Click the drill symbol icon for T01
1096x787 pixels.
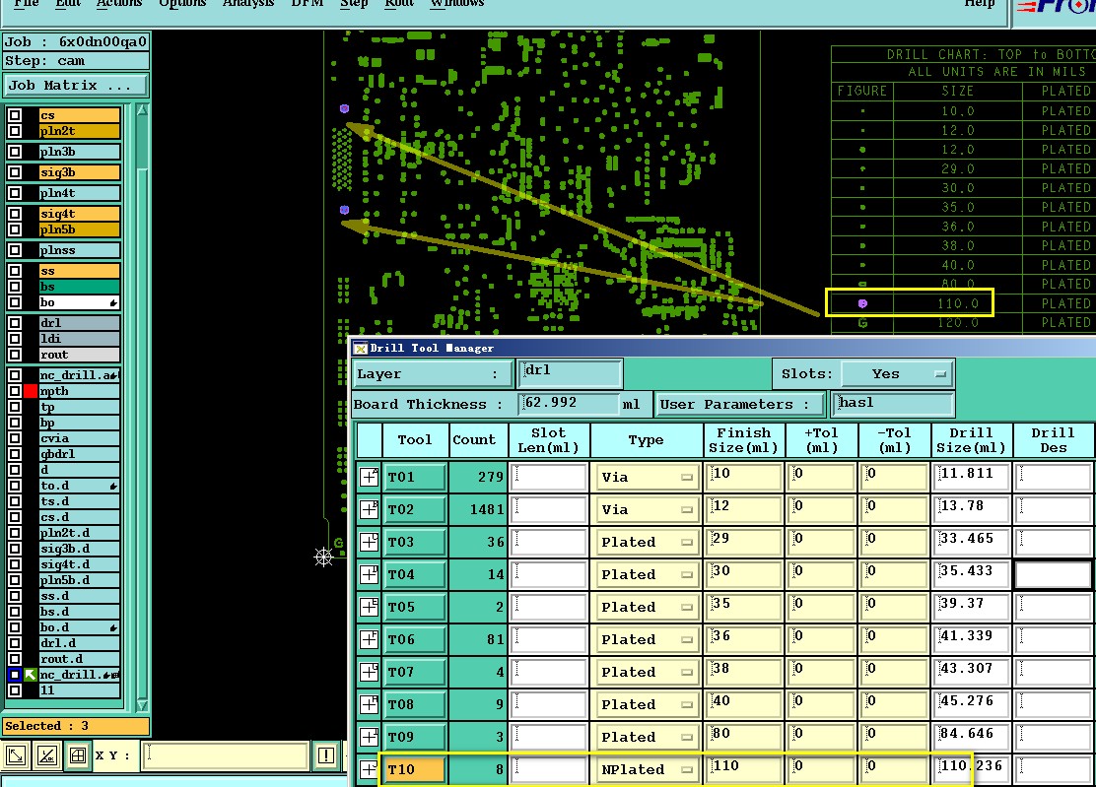click(369, 477)
